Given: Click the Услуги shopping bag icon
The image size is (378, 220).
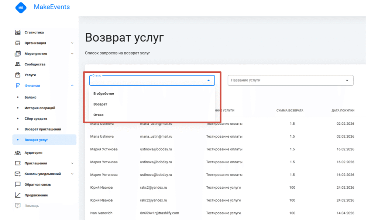Looking at the screenshot, I should click(x=18, y=75).
